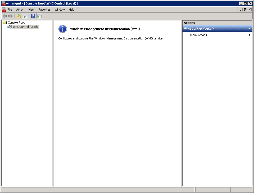Click the Console Root folder icon
This screenshot has width=254, height=193.
coord(5,22)
